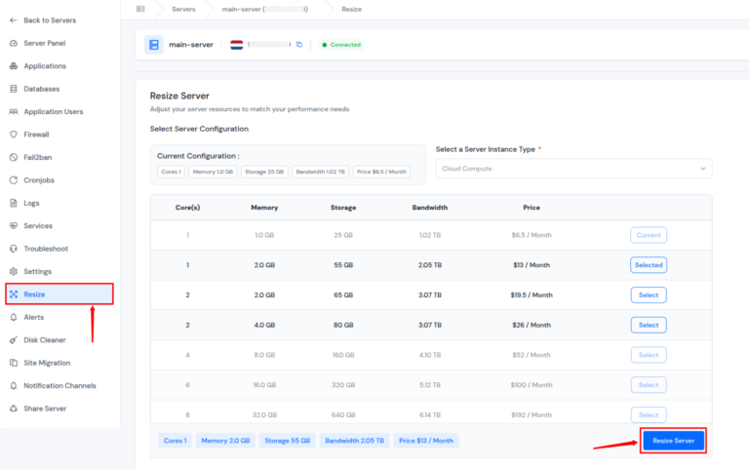Click the Bandwidth column header
The image size is (749, 469).
430,208
